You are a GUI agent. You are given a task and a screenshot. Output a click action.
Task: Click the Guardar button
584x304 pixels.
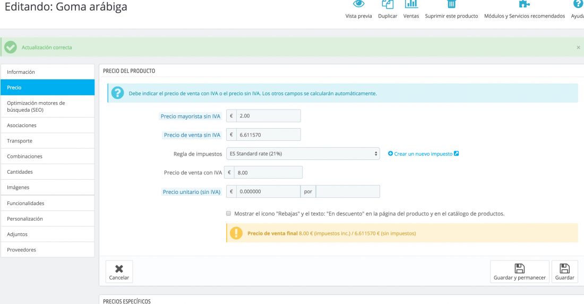click(565, 272)
